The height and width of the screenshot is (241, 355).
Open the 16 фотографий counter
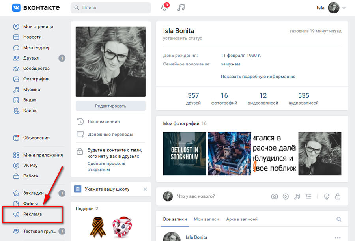click(224, 99)
